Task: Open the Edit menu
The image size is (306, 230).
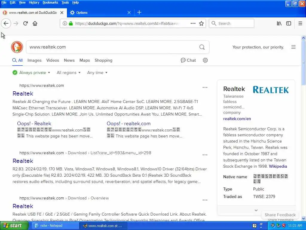Action: tap(13, 2)
